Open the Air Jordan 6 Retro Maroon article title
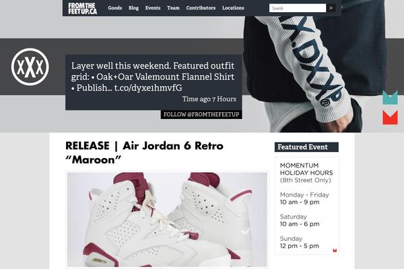Image resolution: width=404 pixels, height=269 pixels. coord(144,153)
